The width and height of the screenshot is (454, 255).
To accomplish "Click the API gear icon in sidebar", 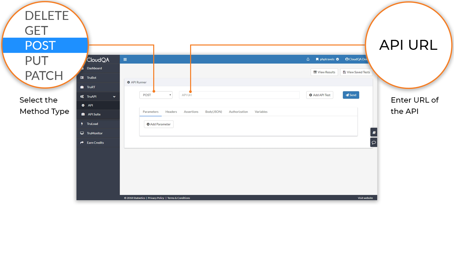I will click(83, 105).
